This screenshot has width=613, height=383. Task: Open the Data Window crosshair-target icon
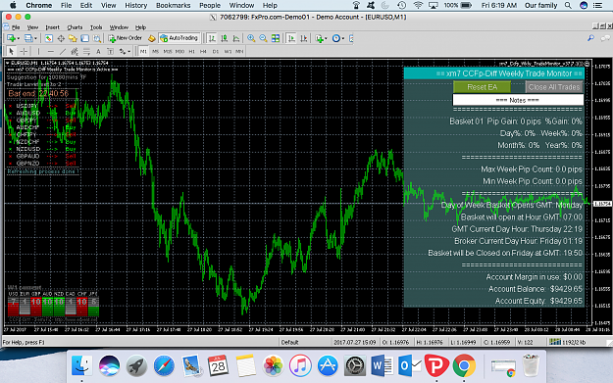click(61, 38)
